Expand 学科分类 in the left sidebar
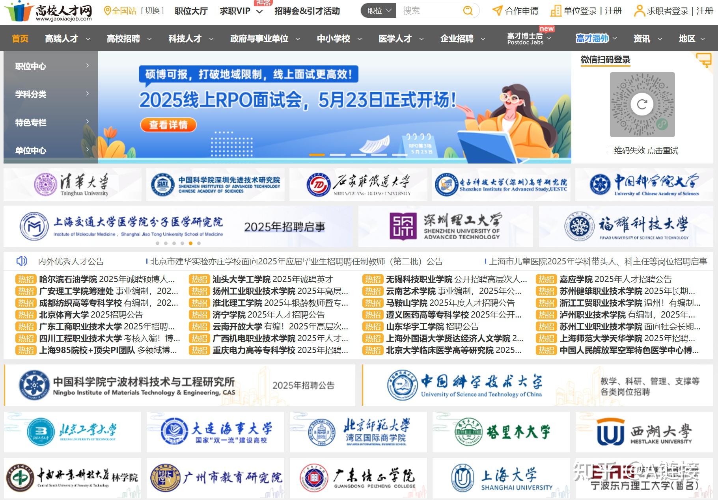This screenshot has width=718, height=500. [51, 94]
